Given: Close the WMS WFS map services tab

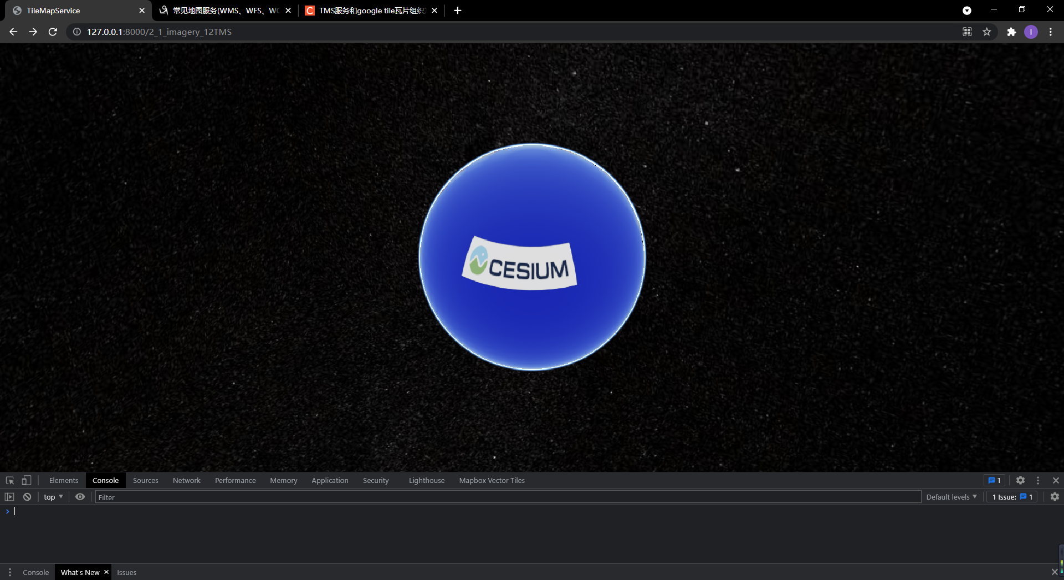Looking at the screenshot, I should (288, 11).
